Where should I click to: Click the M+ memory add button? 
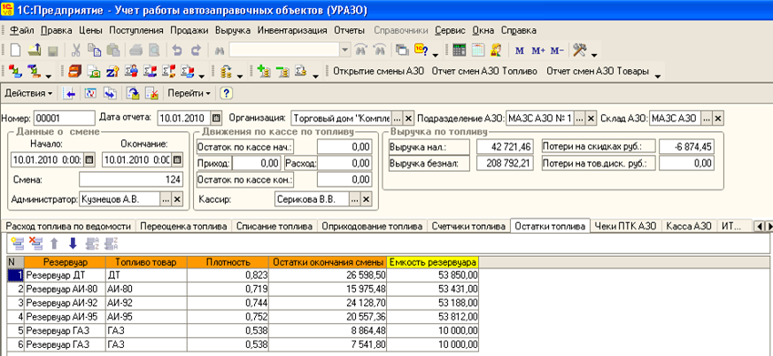[537, 50]
